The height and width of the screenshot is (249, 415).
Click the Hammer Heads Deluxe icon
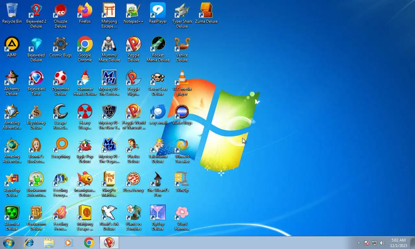[x=85, y=83]
